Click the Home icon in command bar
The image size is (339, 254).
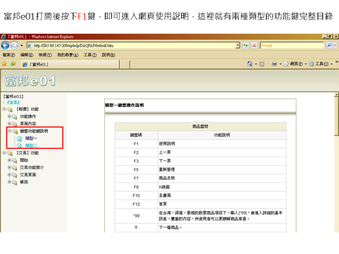tap(249, 64)
